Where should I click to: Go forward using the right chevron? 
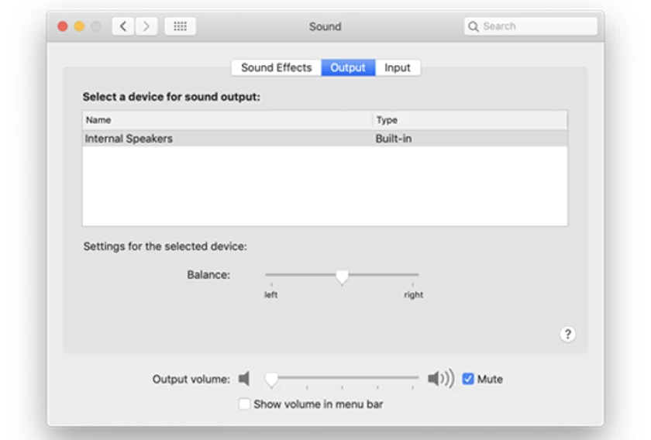[x=146, y=26]
